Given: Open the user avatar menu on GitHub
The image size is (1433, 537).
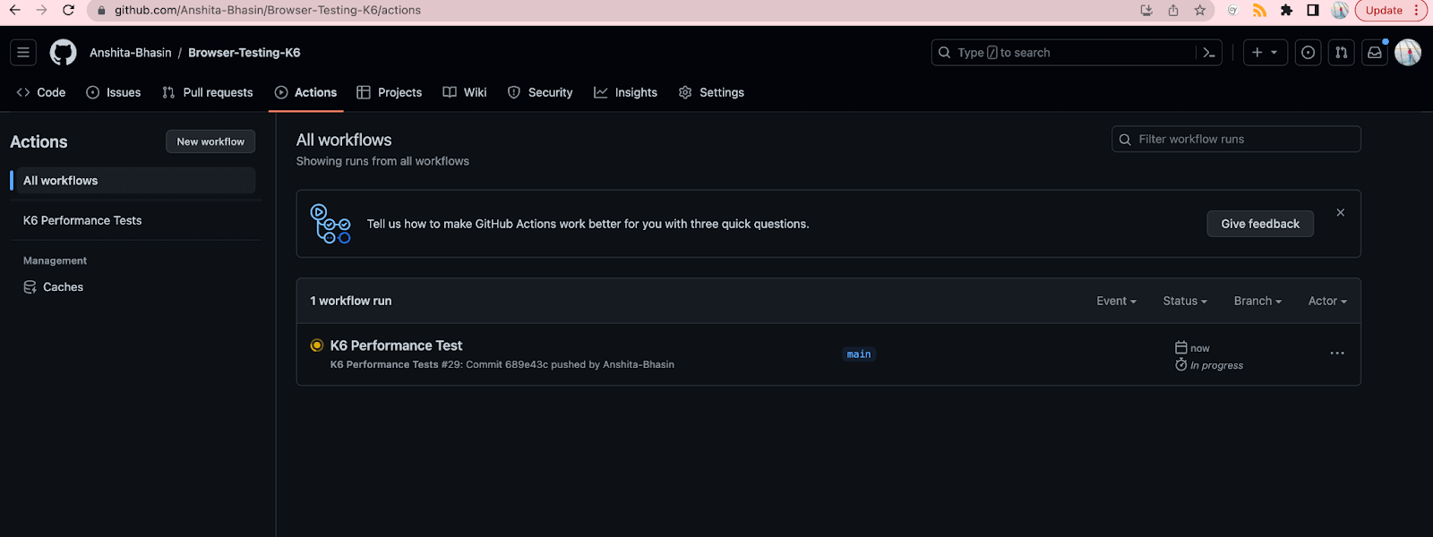Looking at the screenshot, I should [x=1408, y=53].
